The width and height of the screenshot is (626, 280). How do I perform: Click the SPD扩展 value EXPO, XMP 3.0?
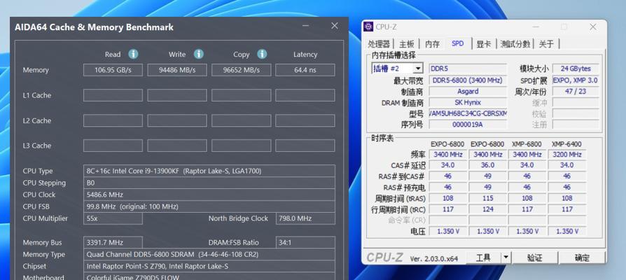(x=576, y=80)
